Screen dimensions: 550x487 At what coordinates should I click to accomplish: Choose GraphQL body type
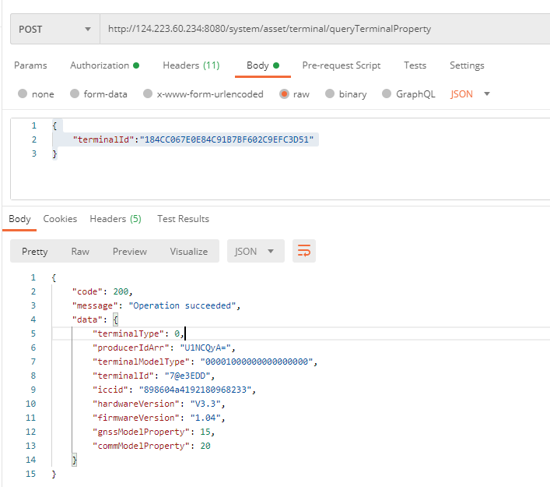(386, 94)
